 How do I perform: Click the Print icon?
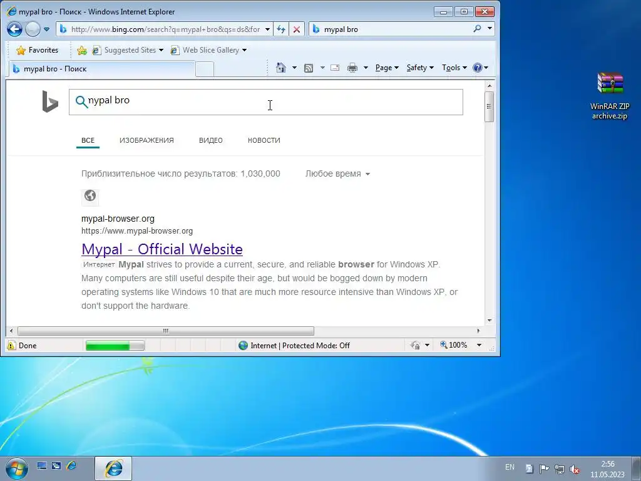pos(352,68)
